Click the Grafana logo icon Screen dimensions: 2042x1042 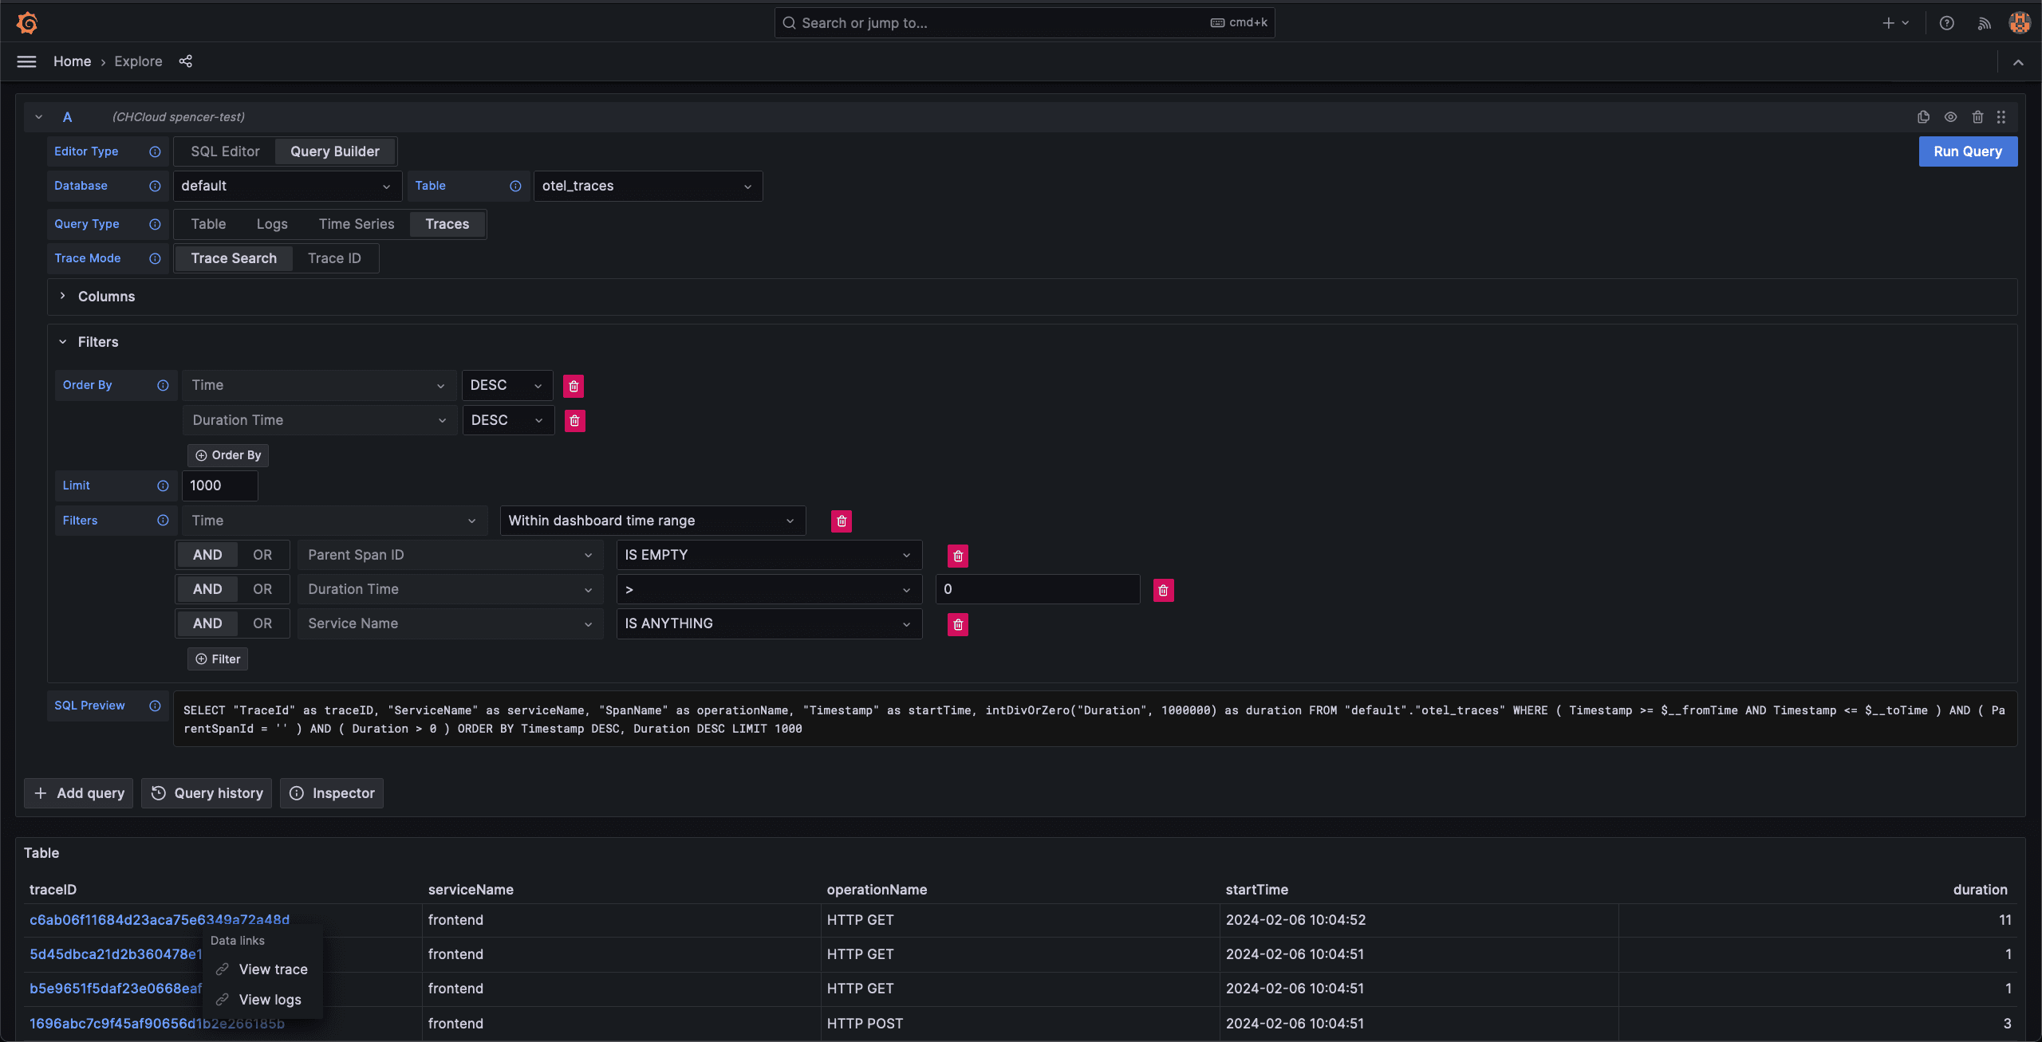click(x=27, y=23)
